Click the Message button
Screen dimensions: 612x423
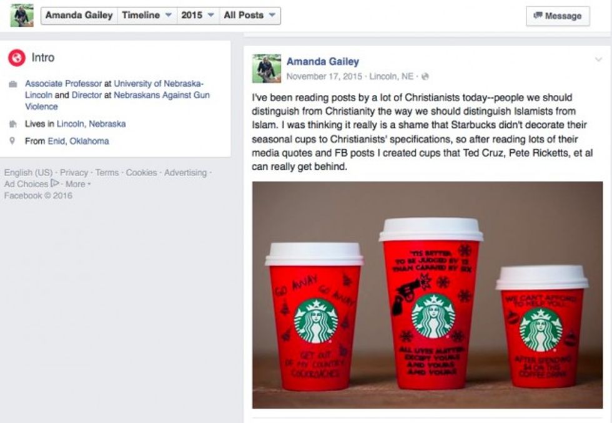point(558,16)
